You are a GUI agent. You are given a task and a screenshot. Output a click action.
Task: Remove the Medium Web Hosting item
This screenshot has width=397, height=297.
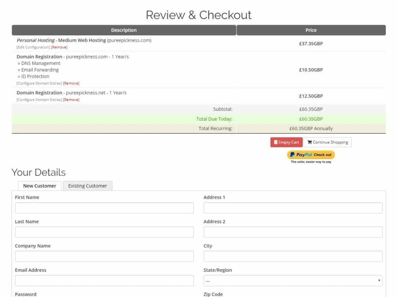59,47
